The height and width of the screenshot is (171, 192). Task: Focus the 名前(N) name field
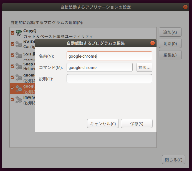pos(109,56)
